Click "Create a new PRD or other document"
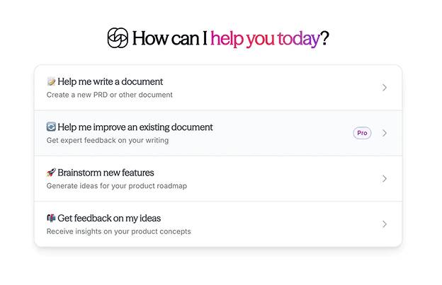 pos(110,95)
